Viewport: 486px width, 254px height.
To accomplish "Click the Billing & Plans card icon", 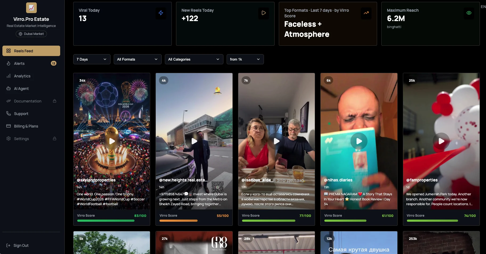I will [x=9, y=126].
